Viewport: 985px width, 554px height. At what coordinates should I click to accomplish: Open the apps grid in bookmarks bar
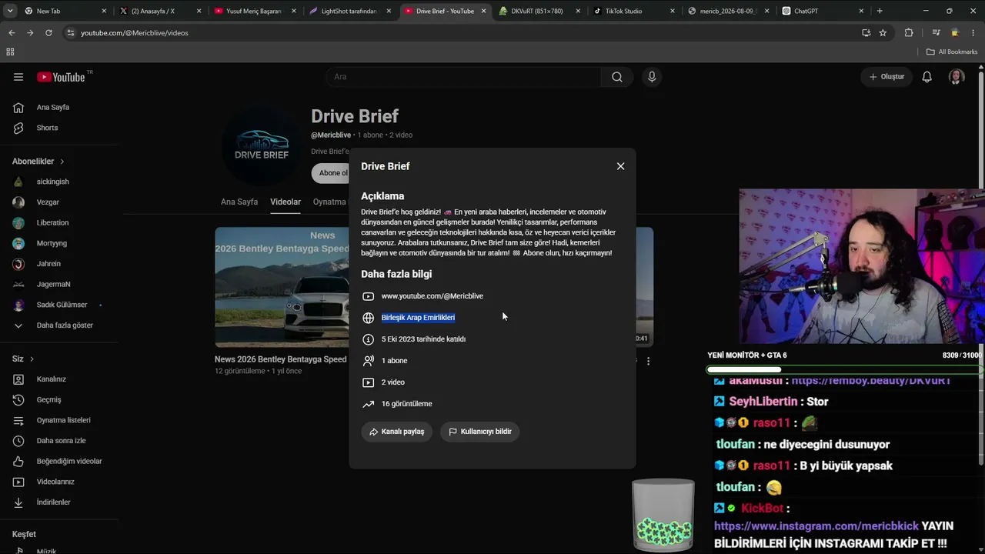click(x=10, y=52)
